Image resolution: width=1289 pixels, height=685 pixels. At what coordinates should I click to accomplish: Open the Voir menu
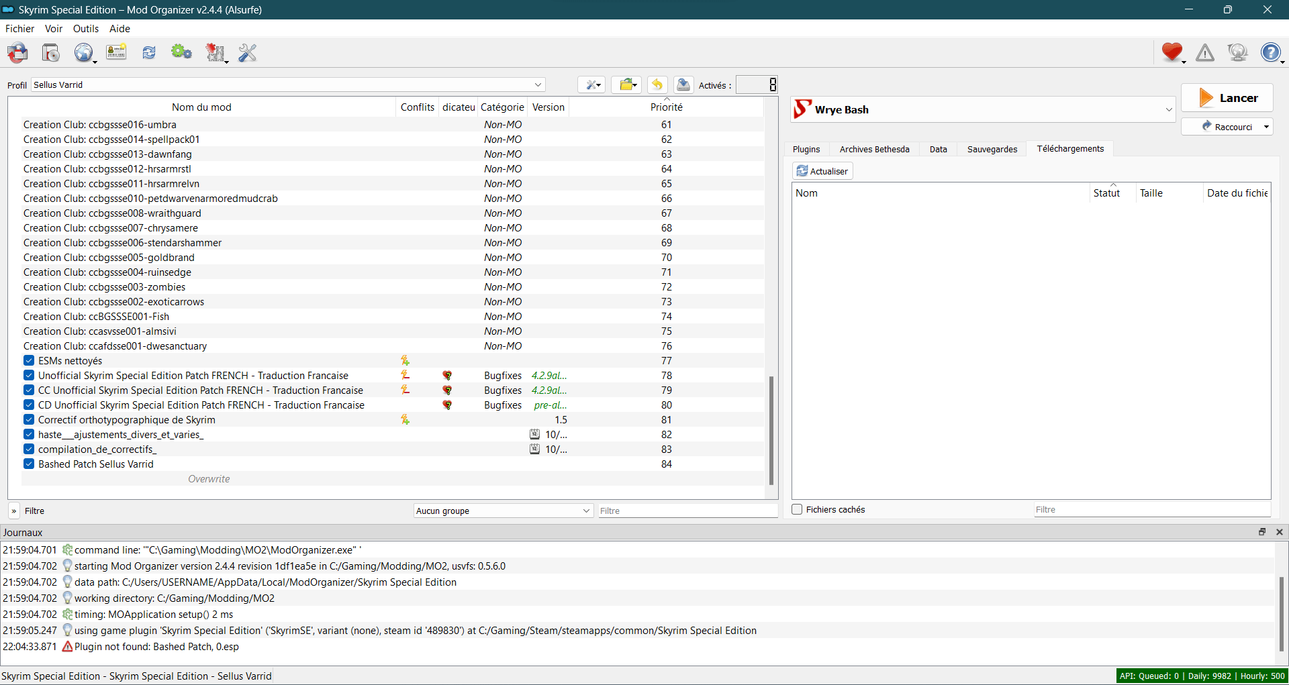click(54, 29)
